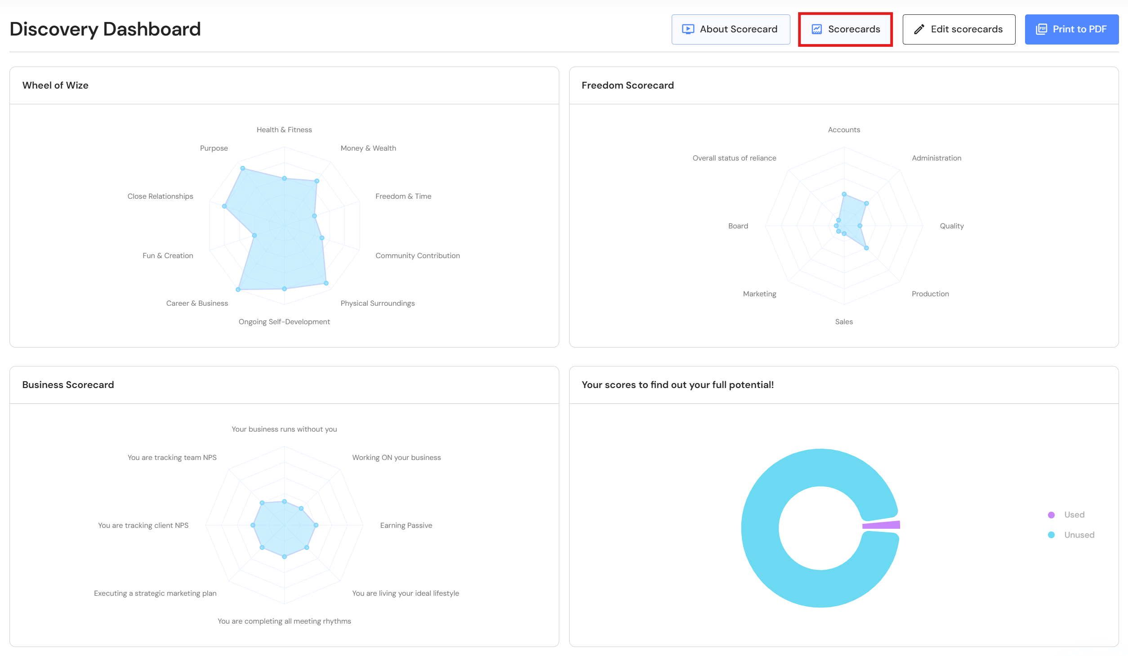Click the PDF icon in Print button
Screen dimensions: 1128x656
point(1041,29)
